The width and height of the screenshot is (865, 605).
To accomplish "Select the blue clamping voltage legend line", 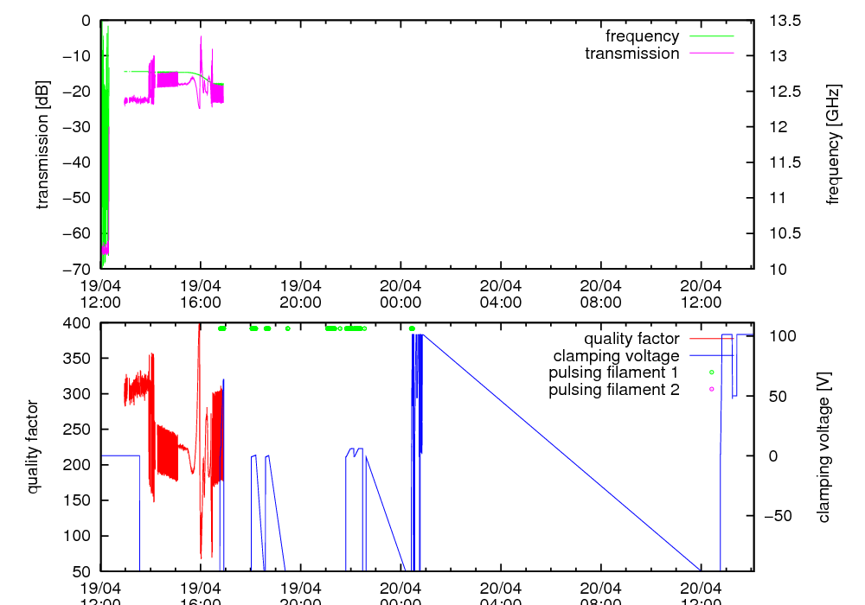I will pos(710,355).
